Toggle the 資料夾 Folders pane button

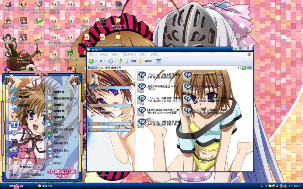pyautogui.click(x=146, y=61)
